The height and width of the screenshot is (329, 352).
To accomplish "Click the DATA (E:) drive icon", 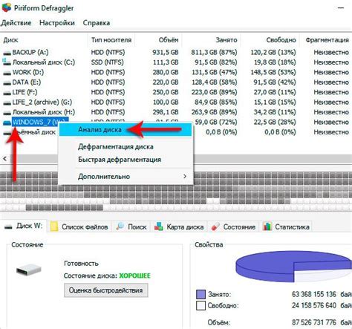I will tap(7, 82).
